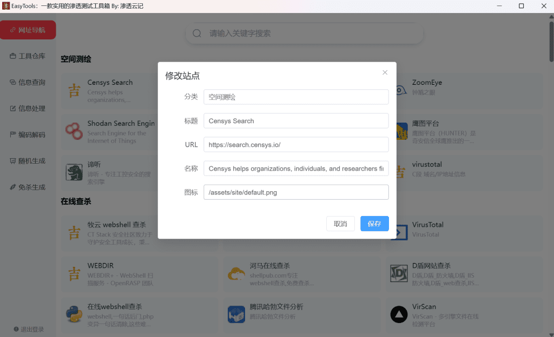Screen dimensions: 554x337
Task: Open the 随机生成 sidebar item
Action: [x=28, y=161]
